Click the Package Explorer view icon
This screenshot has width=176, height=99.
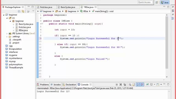point(3,7)
